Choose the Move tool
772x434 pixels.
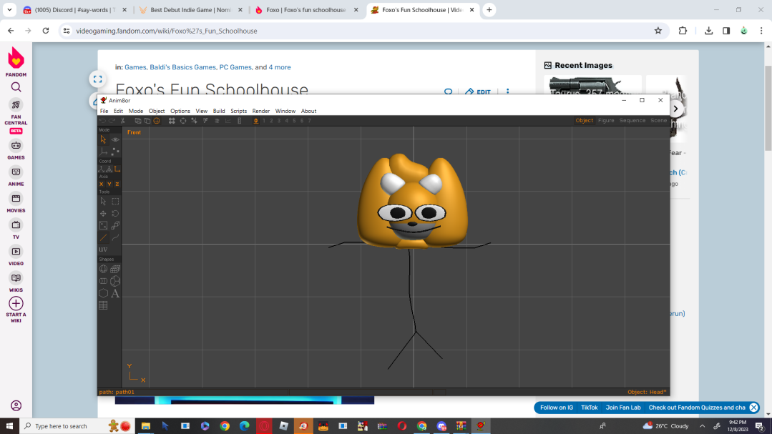[104, 214]
